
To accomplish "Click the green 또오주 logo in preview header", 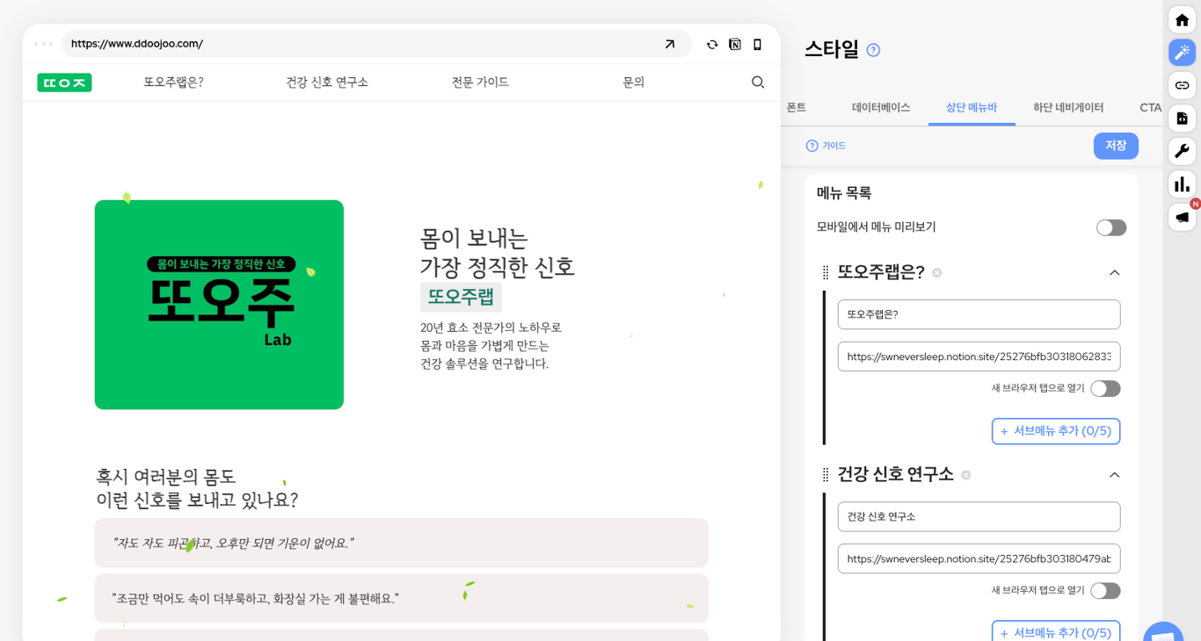I will tap(64, 83).
